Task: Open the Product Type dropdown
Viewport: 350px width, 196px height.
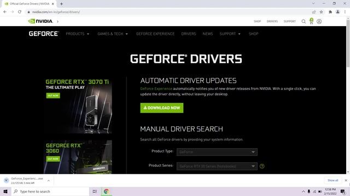Action: point(217,152)
